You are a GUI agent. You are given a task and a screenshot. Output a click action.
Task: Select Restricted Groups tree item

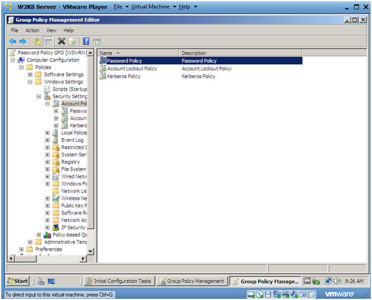coord(74,147)
